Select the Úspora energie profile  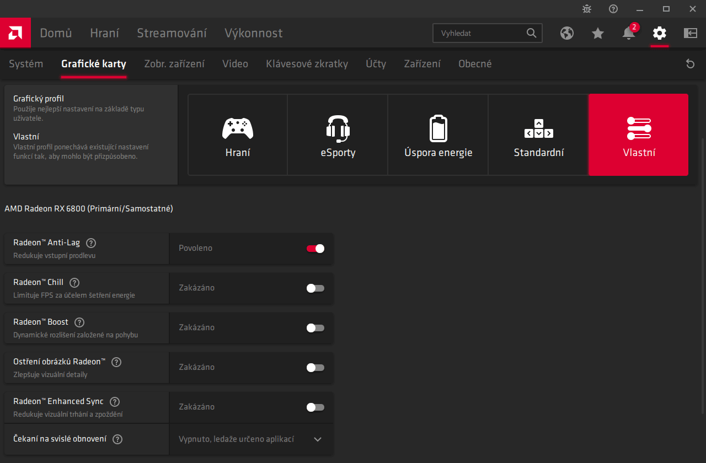click(x=438, y=135)
